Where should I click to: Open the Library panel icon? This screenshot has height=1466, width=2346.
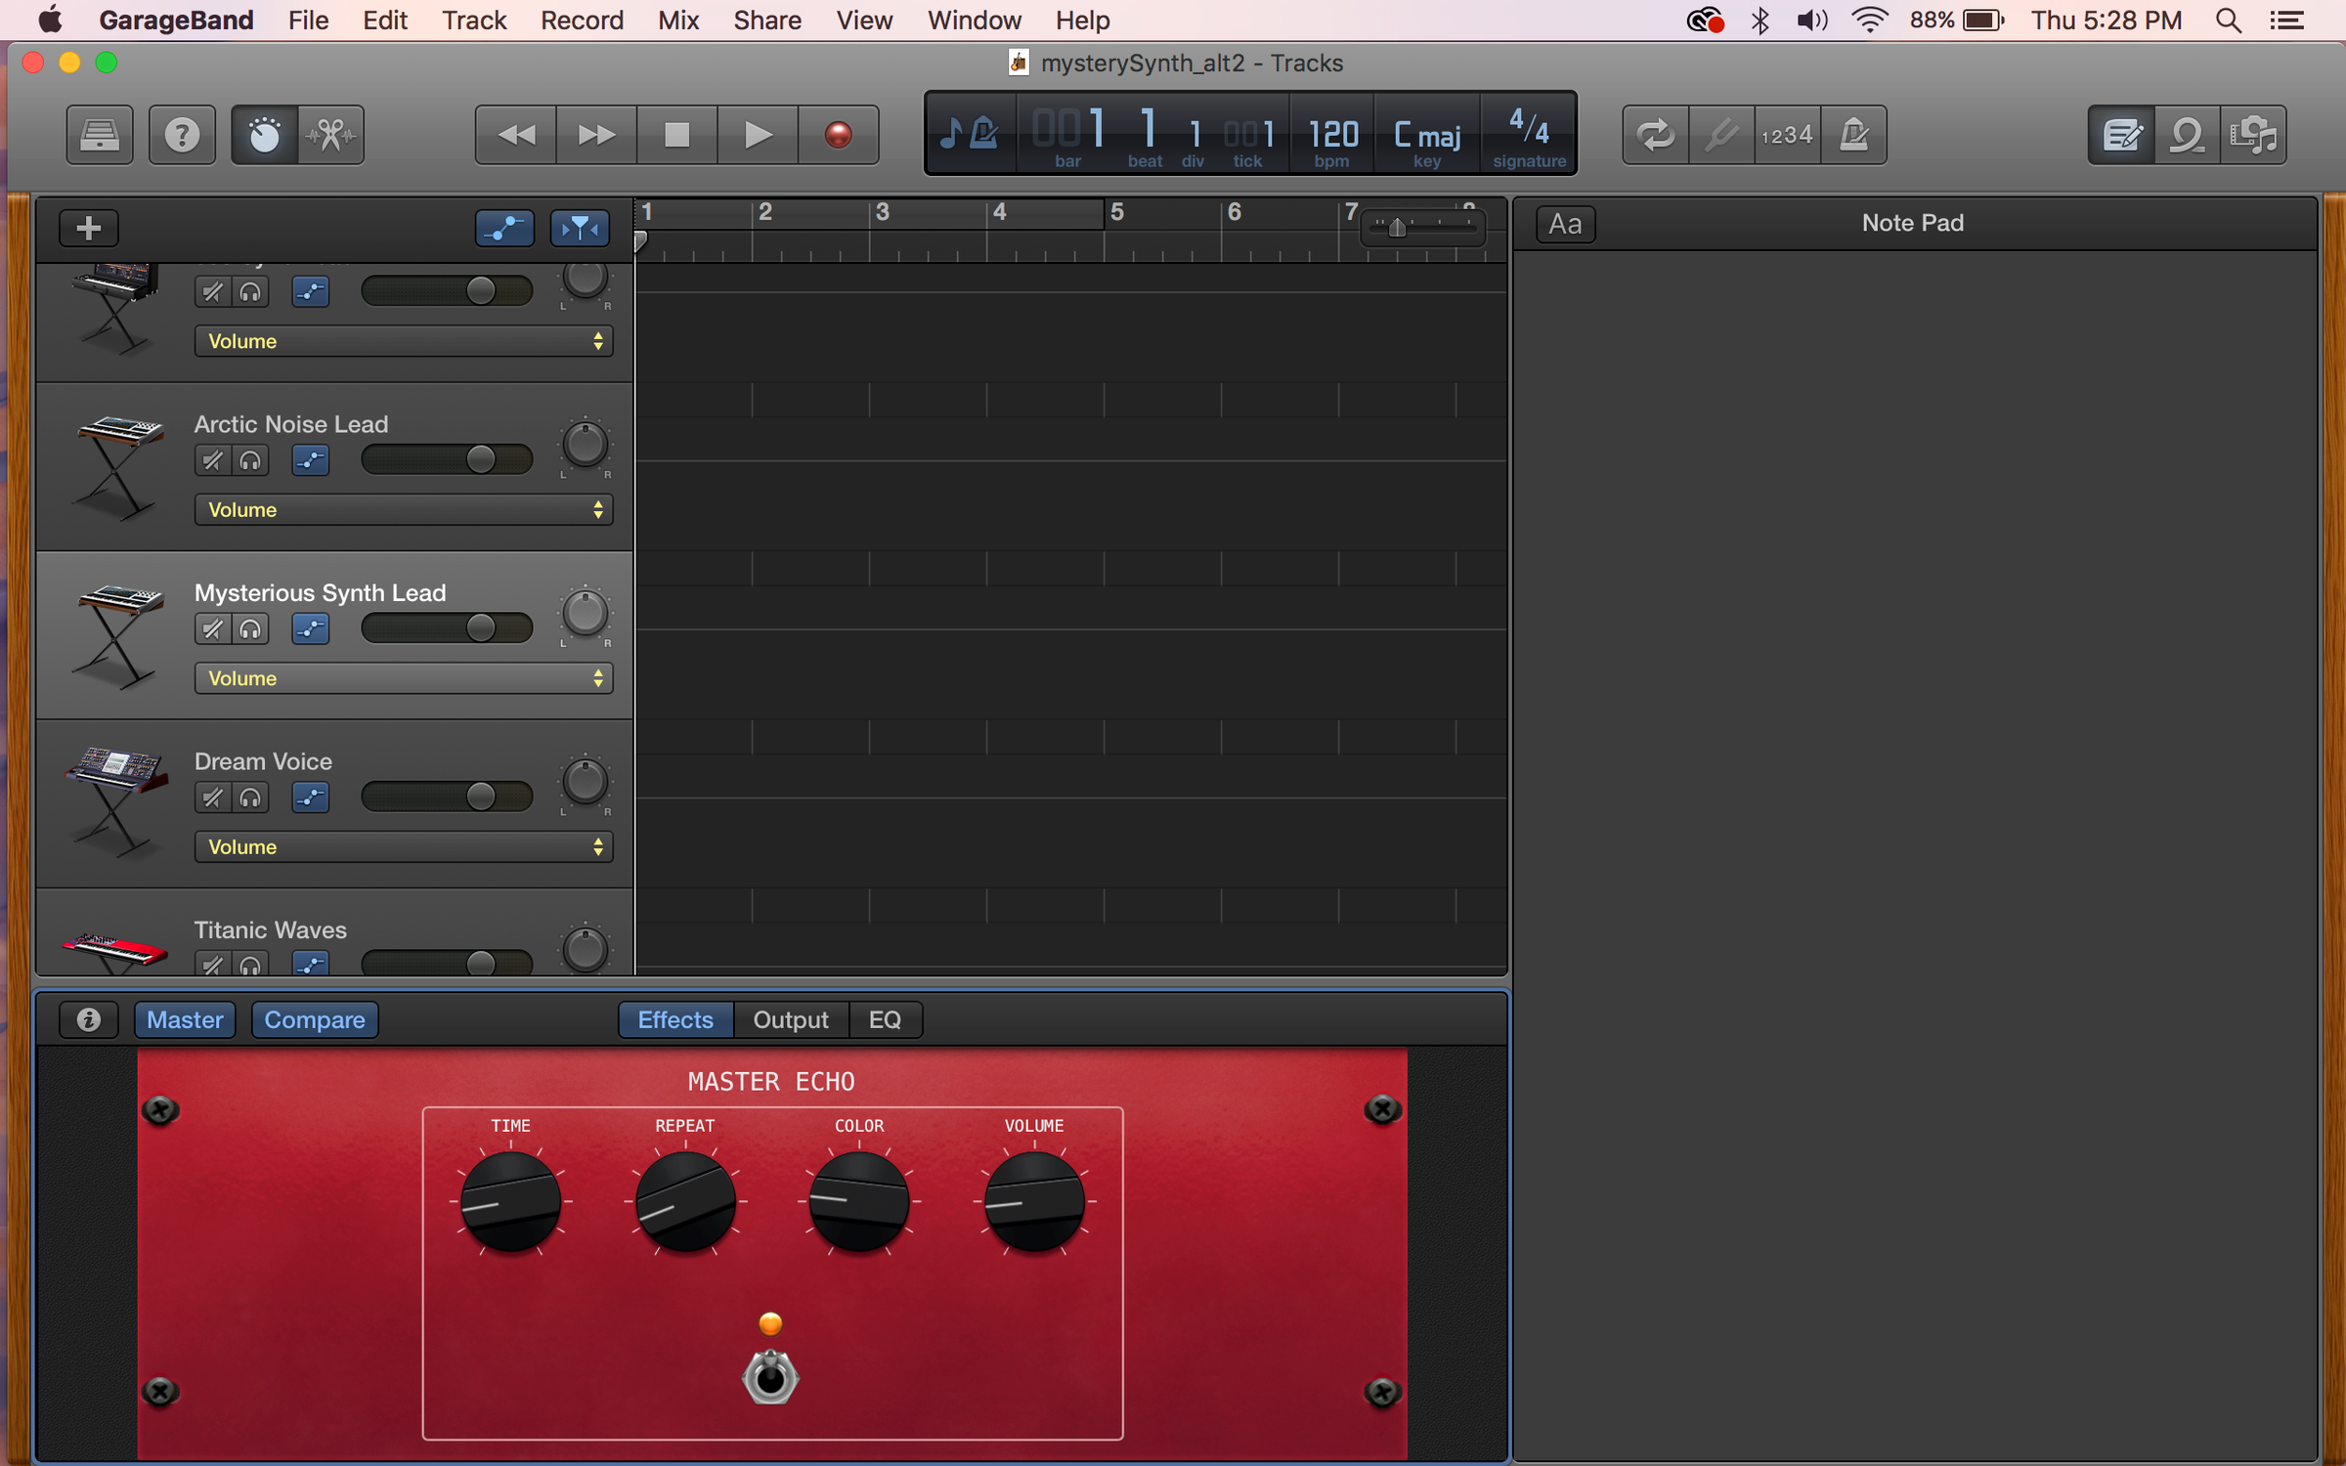[99, 134]
